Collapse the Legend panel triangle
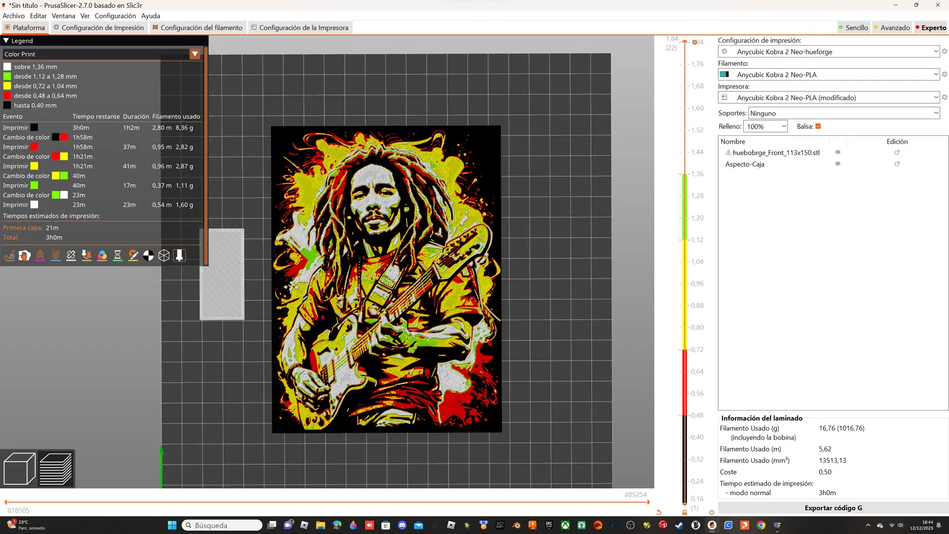The image size is (949, 534). tap(6, 41)
